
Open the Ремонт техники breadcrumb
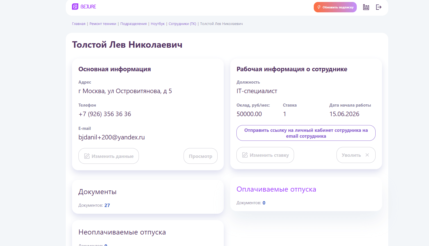(x=103, y=24)
